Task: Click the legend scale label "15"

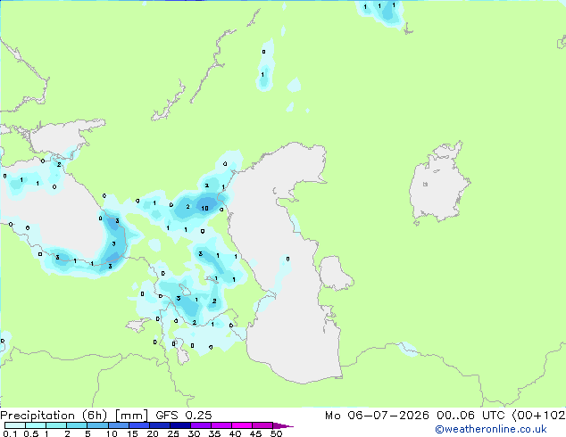Action: tap(132, 433)
